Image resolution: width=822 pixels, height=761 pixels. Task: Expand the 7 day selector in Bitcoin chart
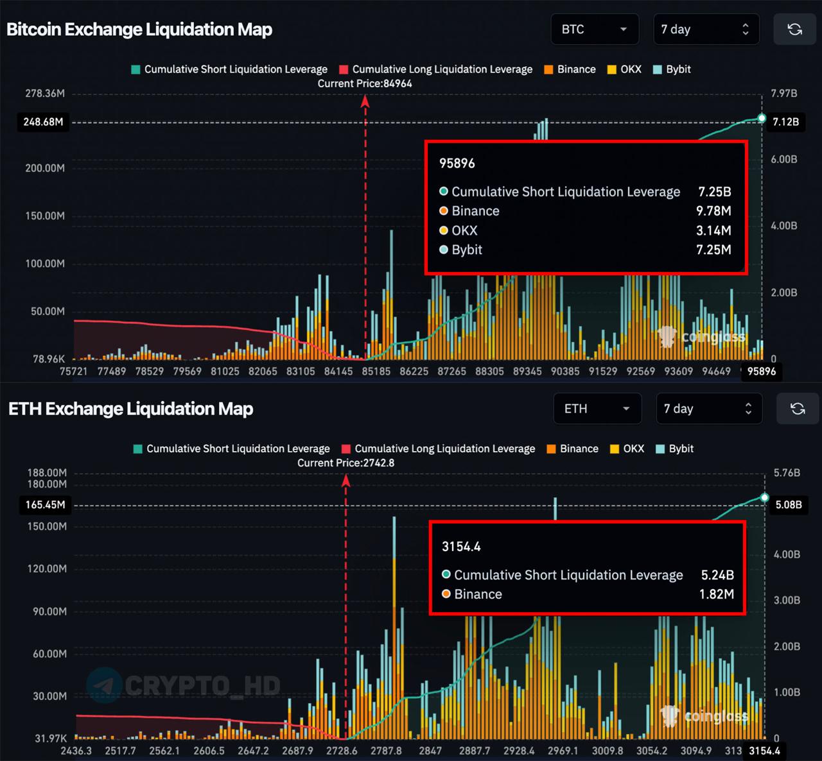point(706,30)
